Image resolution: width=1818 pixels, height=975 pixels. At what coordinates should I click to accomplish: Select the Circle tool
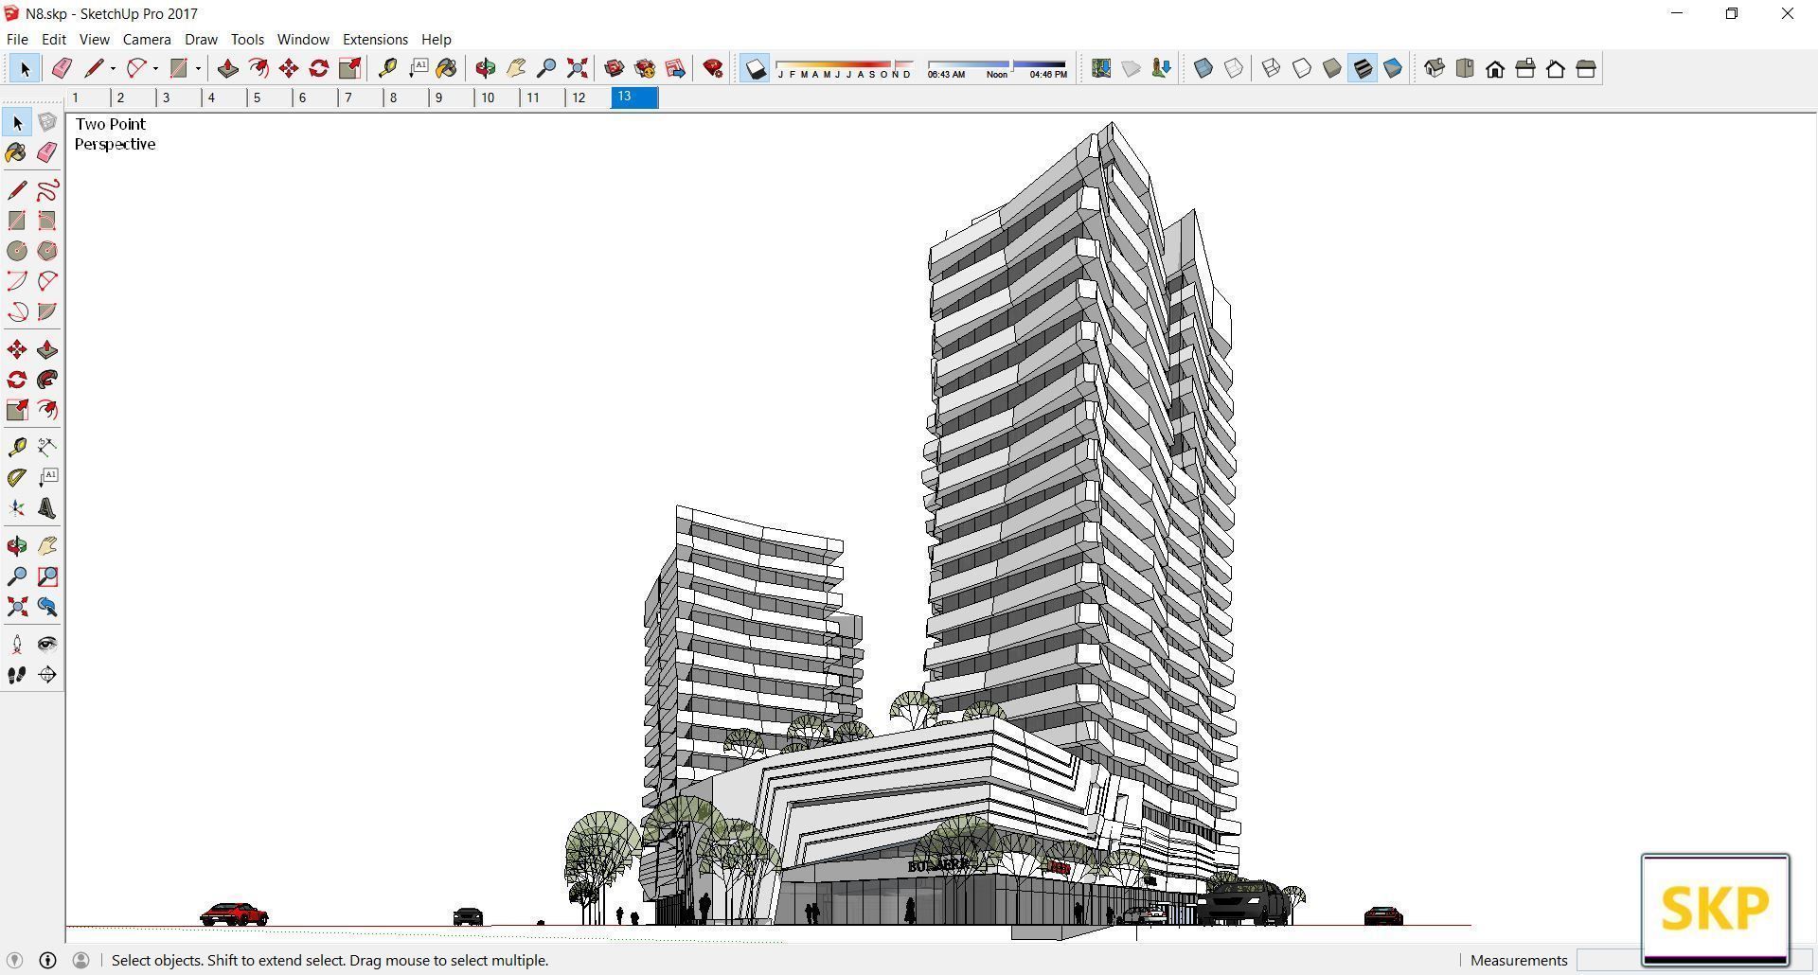(x=17, y=251)
